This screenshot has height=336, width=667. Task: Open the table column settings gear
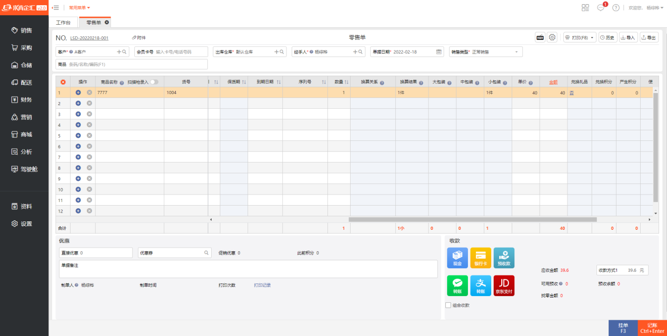[63, 82]
